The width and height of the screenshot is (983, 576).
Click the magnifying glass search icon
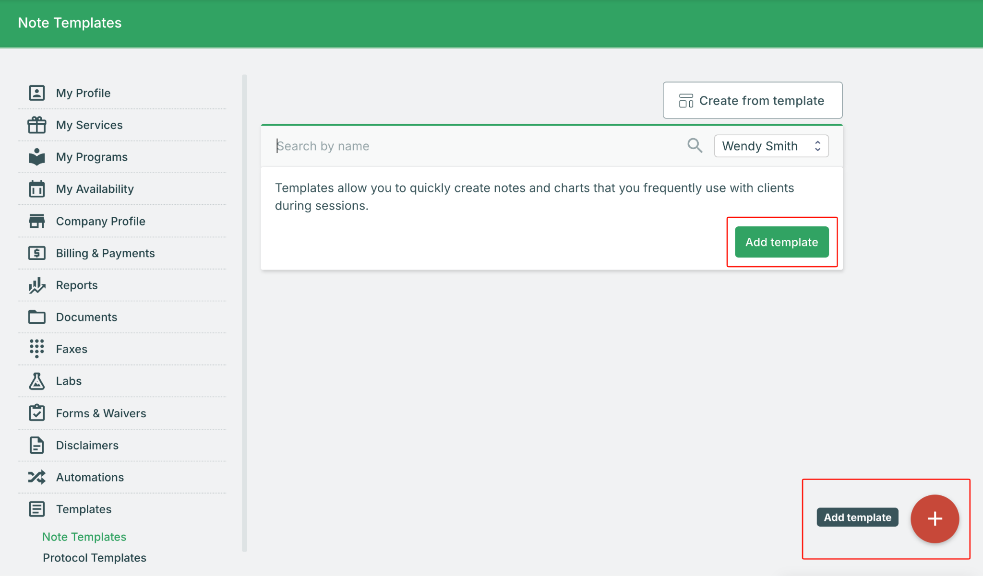pyautogui.click(x=695, y=146)
